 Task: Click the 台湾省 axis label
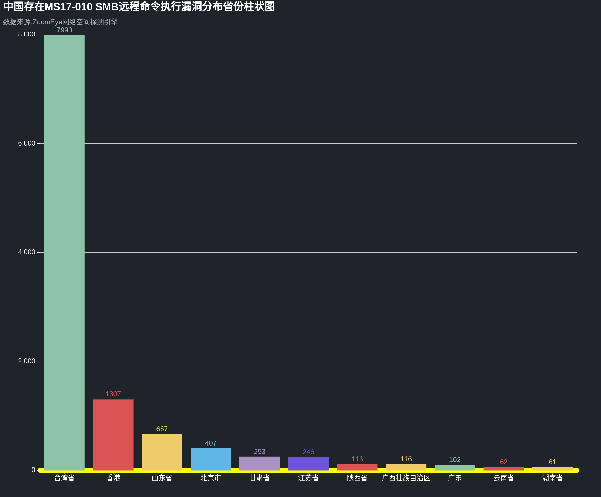[x=64, y=478]
